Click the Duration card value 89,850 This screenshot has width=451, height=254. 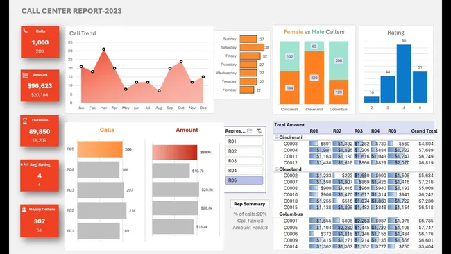(x=40, y=131)
